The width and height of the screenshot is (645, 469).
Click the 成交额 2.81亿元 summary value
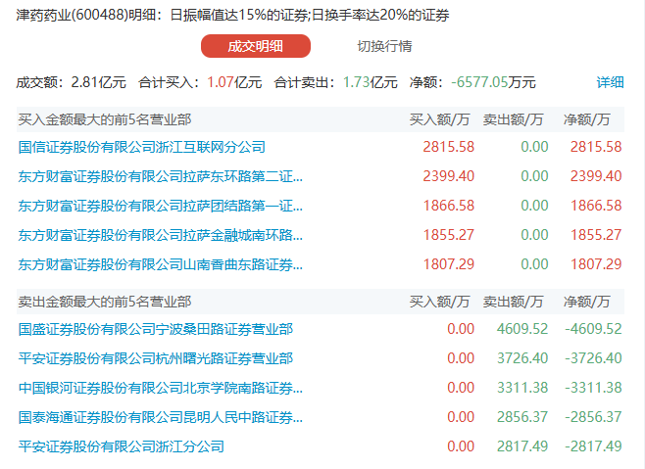pos(99,82)
